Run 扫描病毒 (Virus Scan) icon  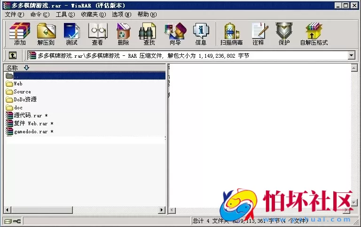click(231, 33)
